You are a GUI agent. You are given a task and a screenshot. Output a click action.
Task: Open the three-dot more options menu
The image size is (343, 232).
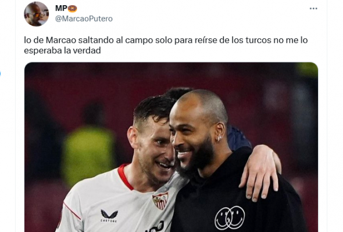(x=313, y=9)
